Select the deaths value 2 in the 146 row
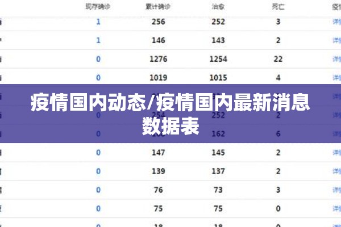 (278, 40)
